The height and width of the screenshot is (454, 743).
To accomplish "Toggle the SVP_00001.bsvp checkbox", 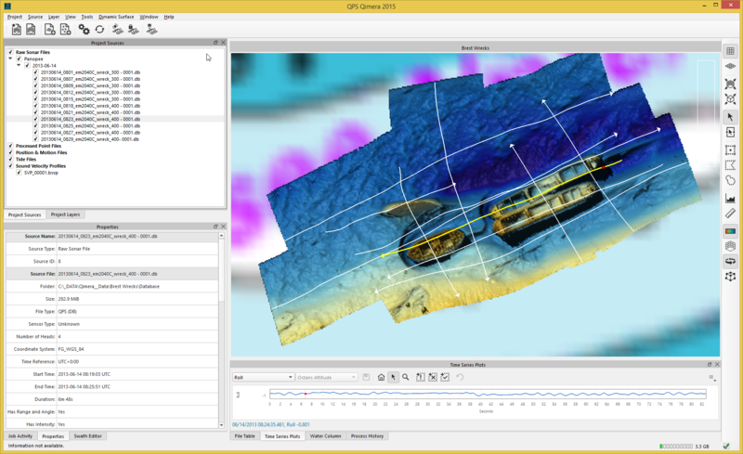I will tap(19, 173).
